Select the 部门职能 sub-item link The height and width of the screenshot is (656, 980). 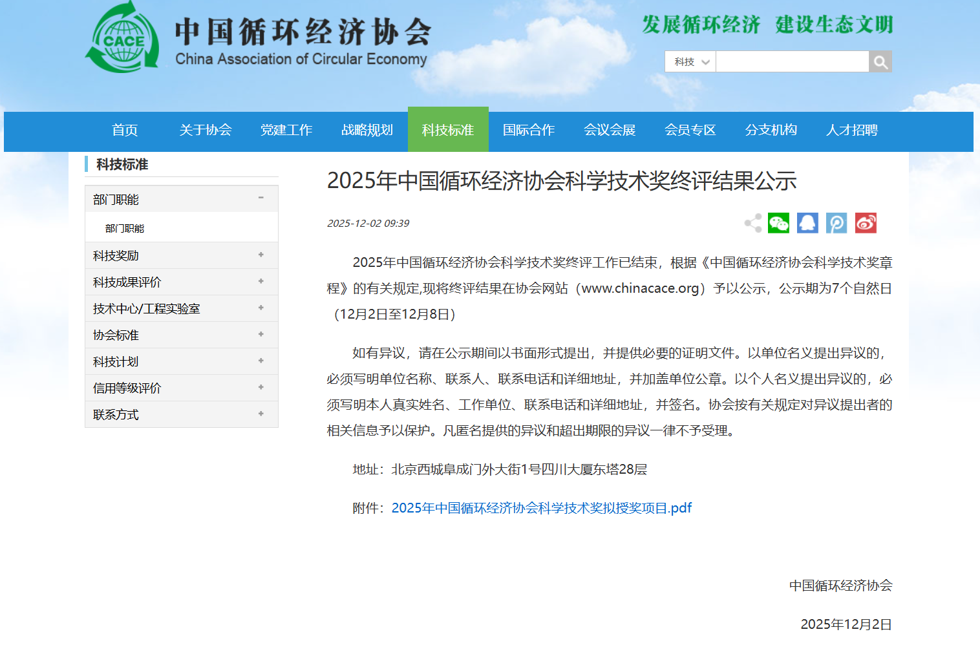pyautogui.click(x=125, y=228)
